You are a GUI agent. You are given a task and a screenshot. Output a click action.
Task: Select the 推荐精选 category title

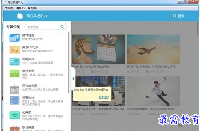(x=28, y=35)
